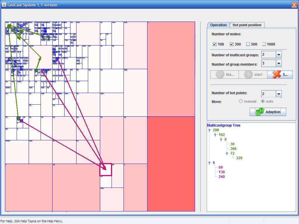This screenshot has width=299, height=224.
Task: Uncheck the 100 nodes checkbox
Action: pyautogui.click(x=215, y=44)
